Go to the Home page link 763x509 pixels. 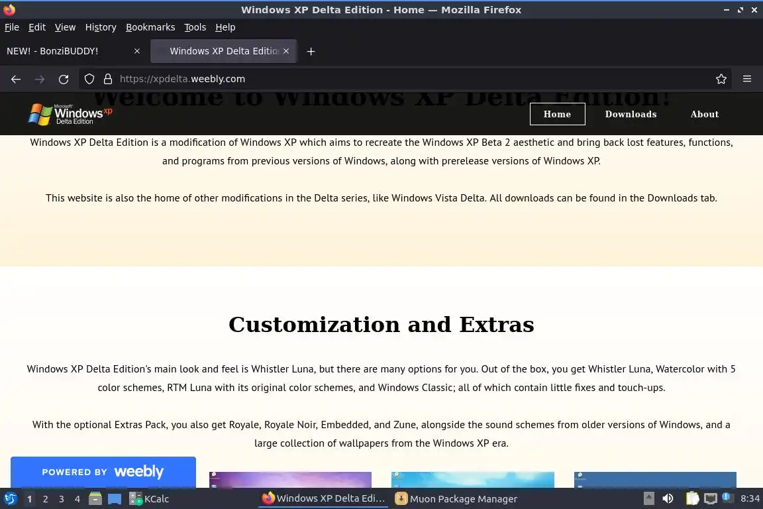click(557, 114)
